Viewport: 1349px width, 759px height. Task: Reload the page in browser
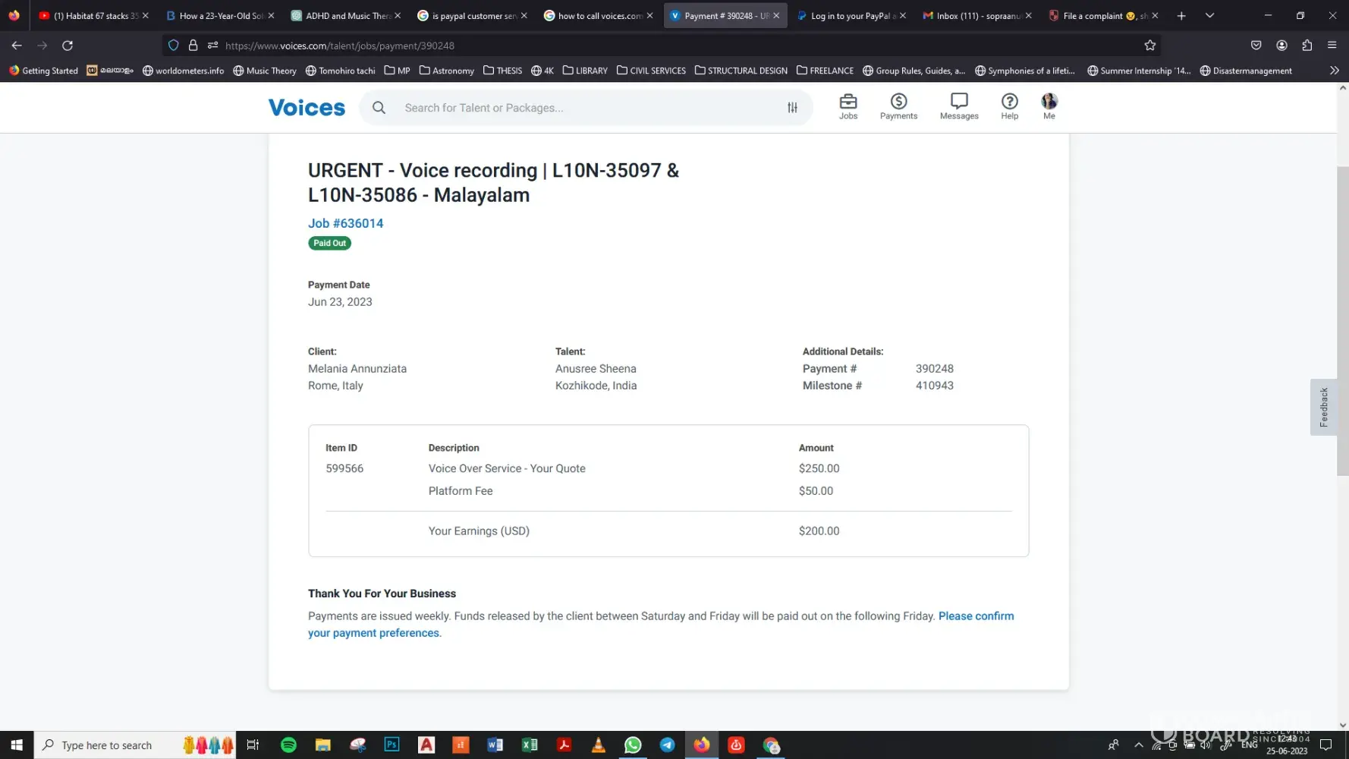(x=68, y=46)
